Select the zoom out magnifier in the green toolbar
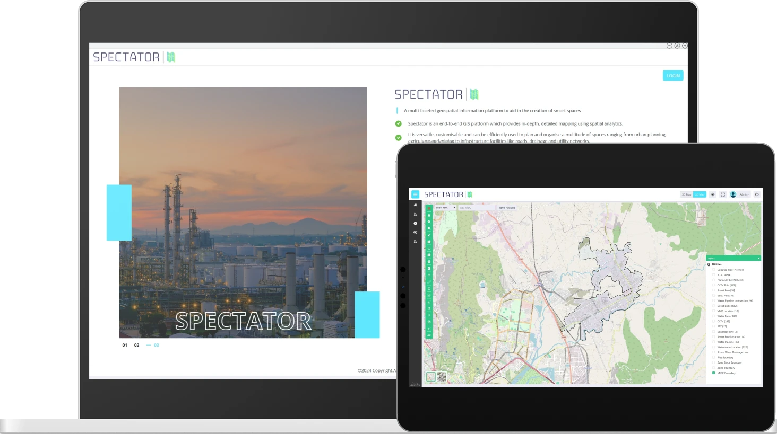Image resolution: width=777 pixels, height=434 pixels. [x=429, y=228]
